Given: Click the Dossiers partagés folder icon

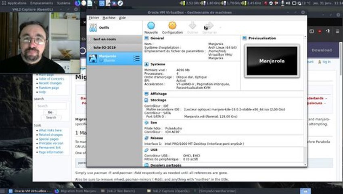Looking at the screenshot, I should [x=146, y=165].
